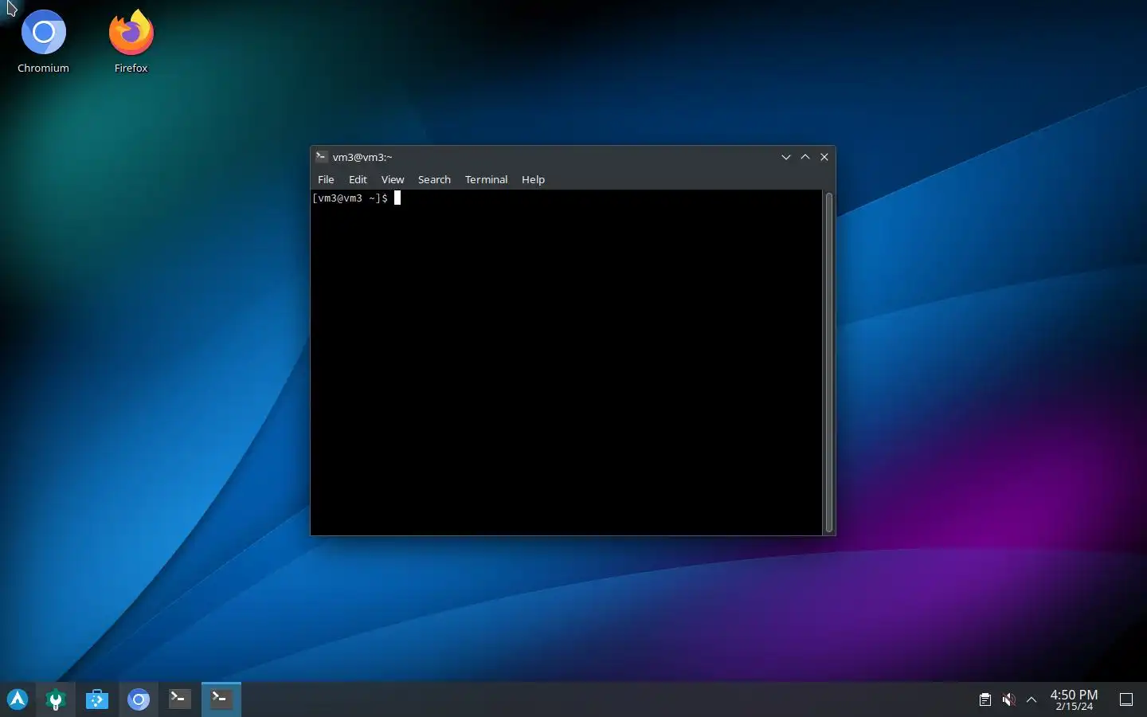Screen dimensions: 1147x717
Task: Minimize the terminal window
Action: click(786, 157)
